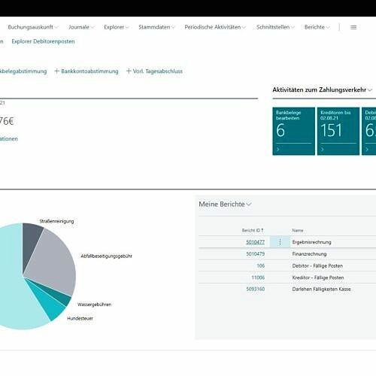The height and width of the screenshot is (376, 376).
Task: Select the Ergebnisrechnung report name
Action: 311,242
